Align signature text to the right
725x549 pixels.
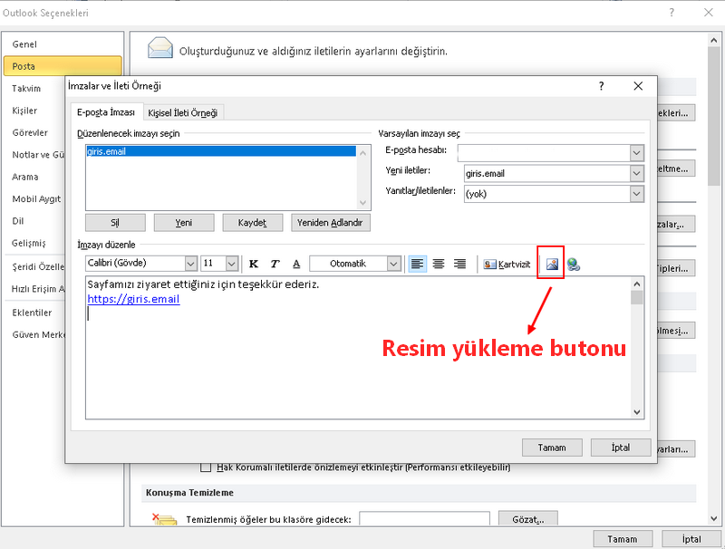(x=459, y=264)
